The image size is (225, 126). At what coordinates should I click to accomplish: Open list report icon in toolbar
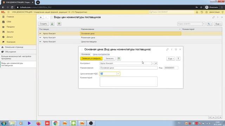[x=59, y=24]
